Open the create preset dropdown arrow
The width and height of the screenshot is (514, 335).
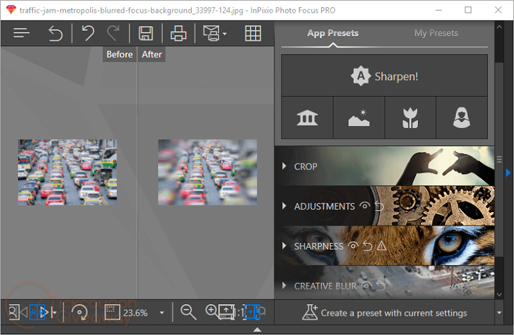(499, 313)
